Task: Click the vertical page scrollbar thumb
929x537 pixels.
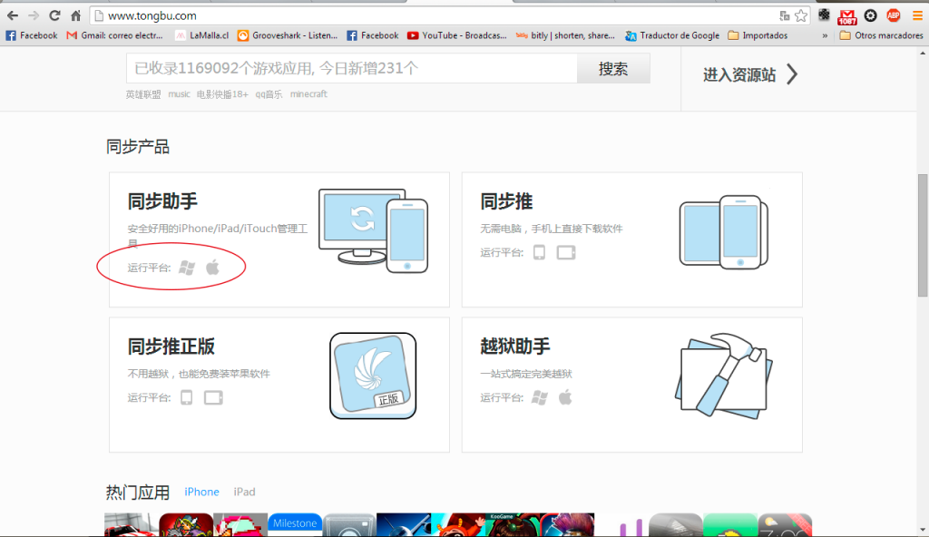Action: point(923,234)
